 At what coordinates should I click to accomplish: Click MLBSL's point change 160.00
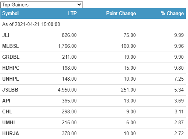(x=128, y=46)
